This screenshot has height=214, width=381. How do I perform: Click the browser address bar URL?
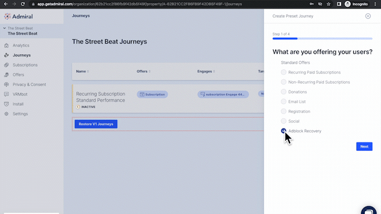point(139,4)
